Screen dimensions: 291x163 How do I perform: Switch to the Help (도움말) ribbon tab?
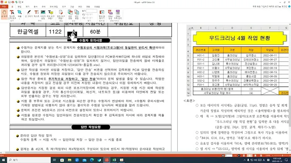click(97, 7)
